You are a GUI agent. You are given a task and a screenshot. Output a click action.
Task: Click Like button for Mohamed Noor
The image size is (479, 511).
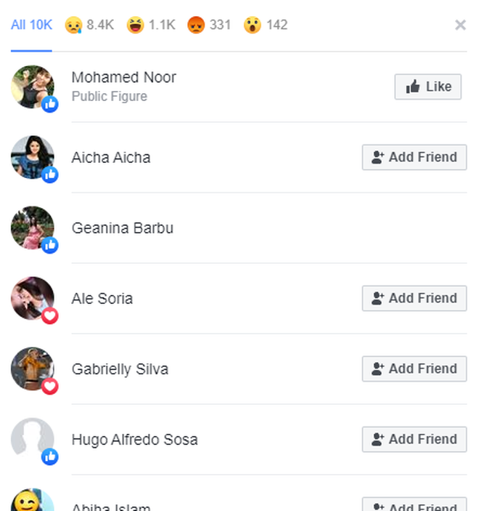pyautogui.click(x=428, y=86)
